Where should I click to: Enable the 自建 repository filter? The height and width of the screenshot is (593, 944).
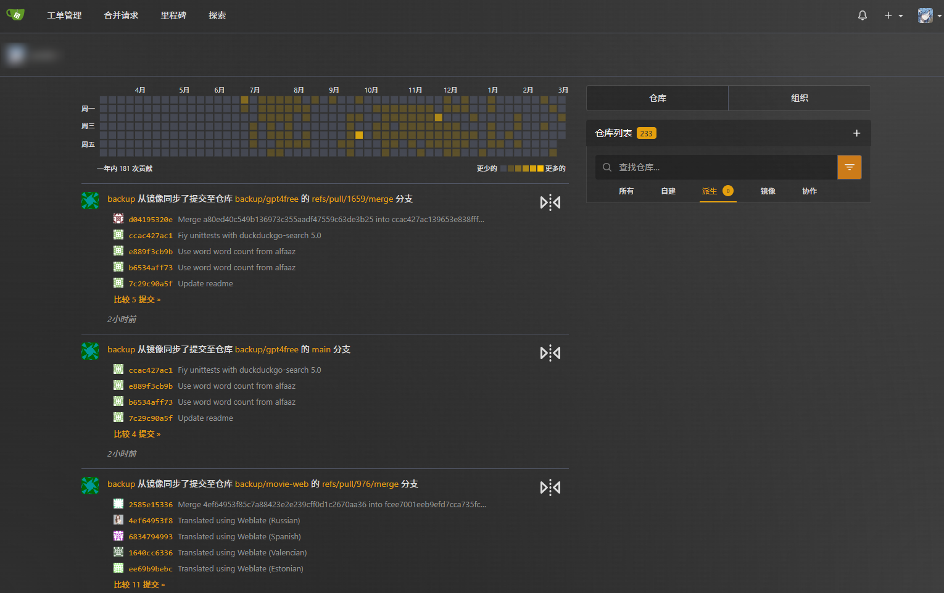(668, 191)
